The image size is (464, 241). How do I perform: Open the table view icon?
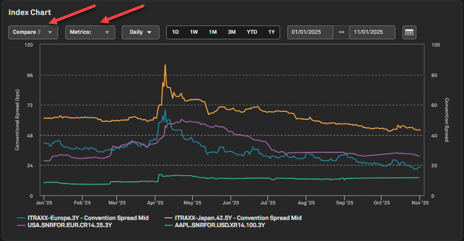coord(409,32)
